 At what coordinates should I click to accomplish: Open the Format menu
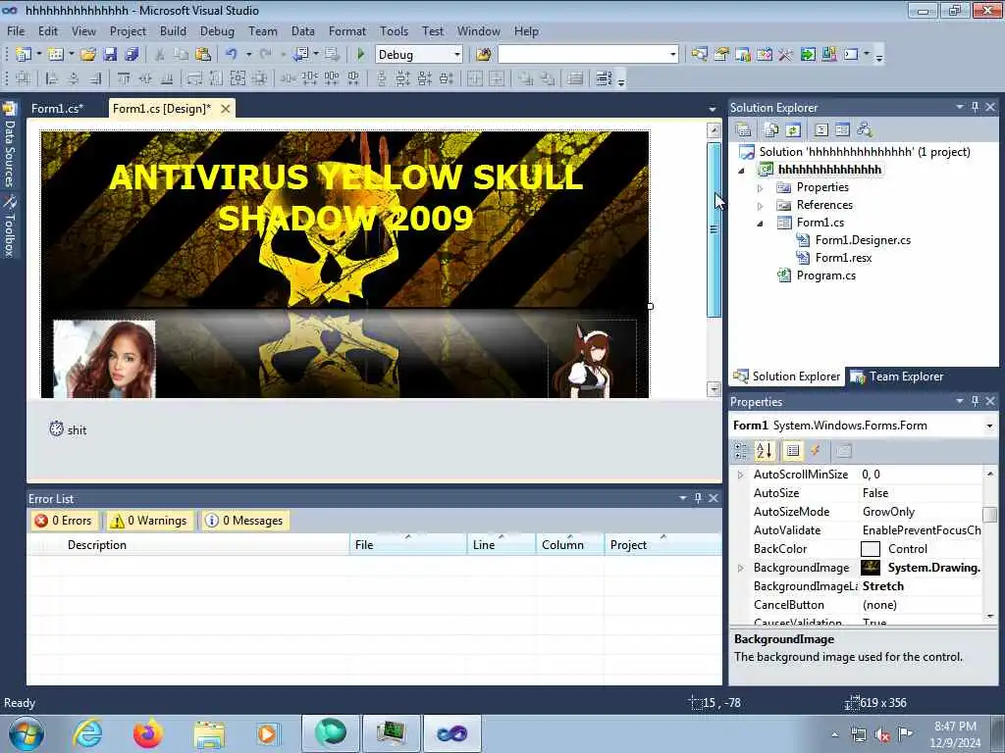[x=346, y=30]
